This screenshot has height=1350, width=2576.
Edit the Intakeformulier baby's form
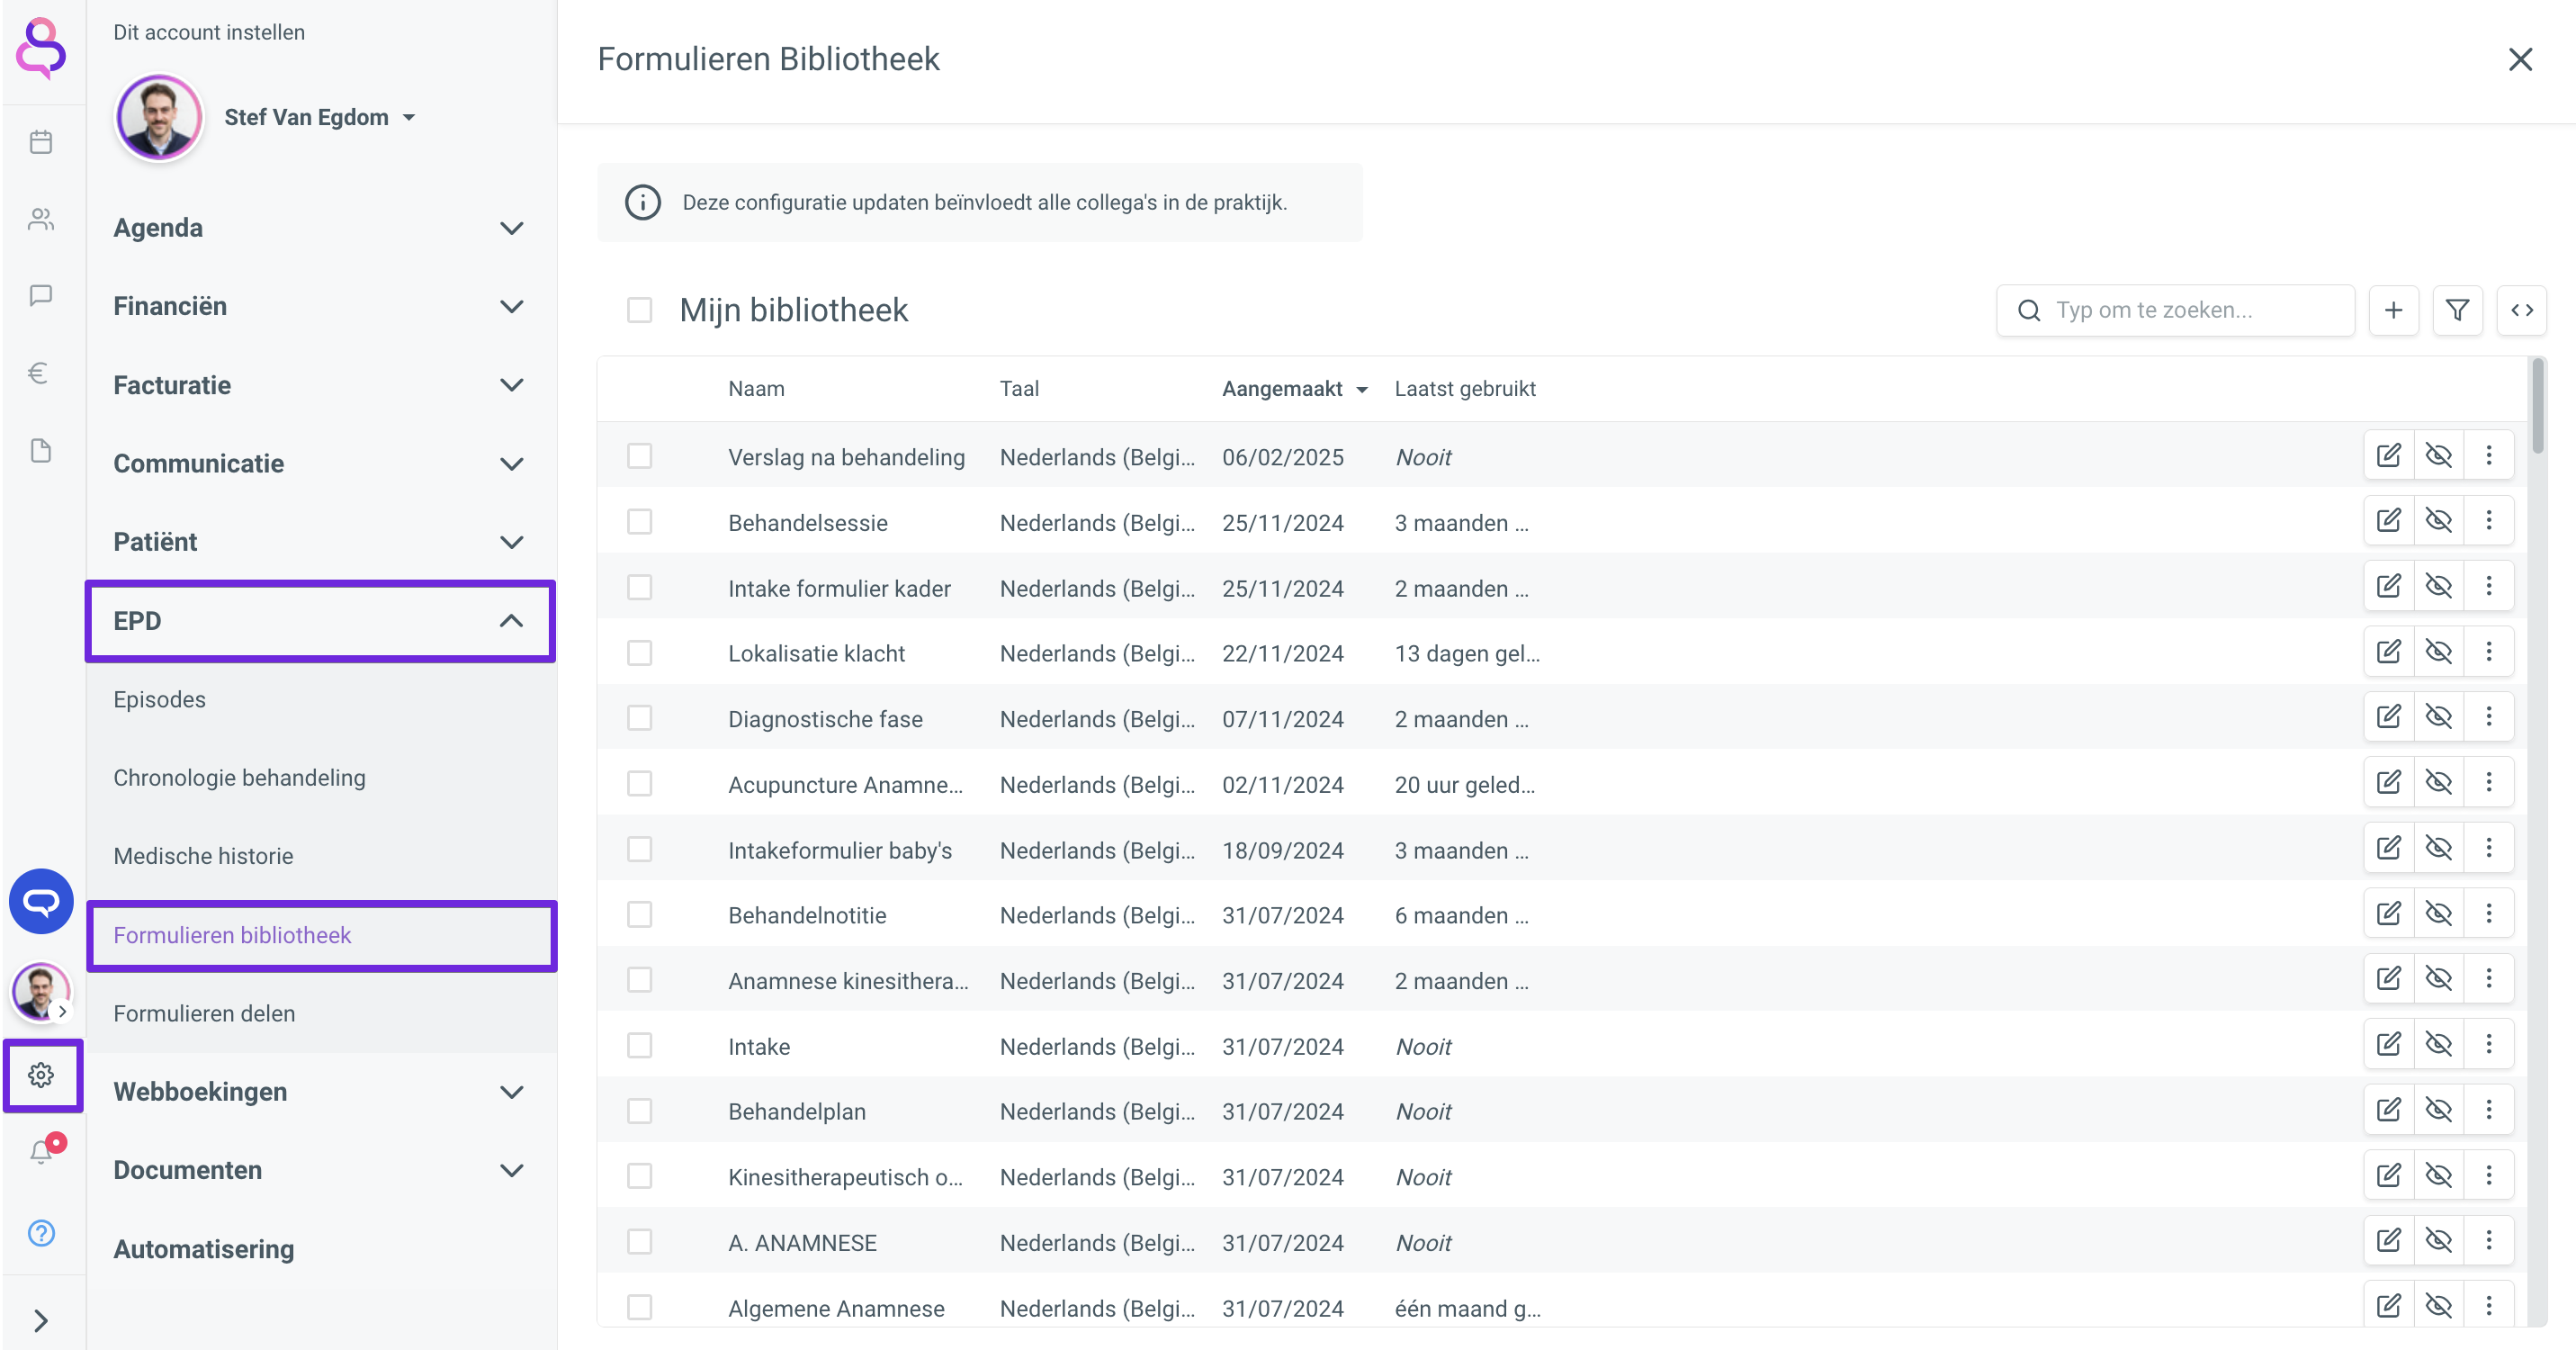[x=2389, y=848]
